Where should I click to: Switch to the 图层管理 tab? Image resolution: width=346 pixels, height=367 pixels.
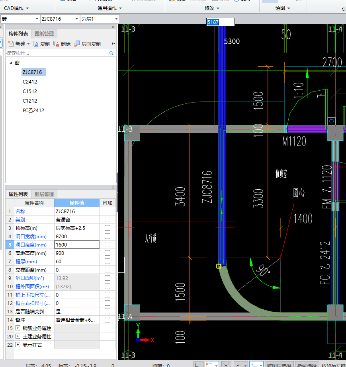44,194
